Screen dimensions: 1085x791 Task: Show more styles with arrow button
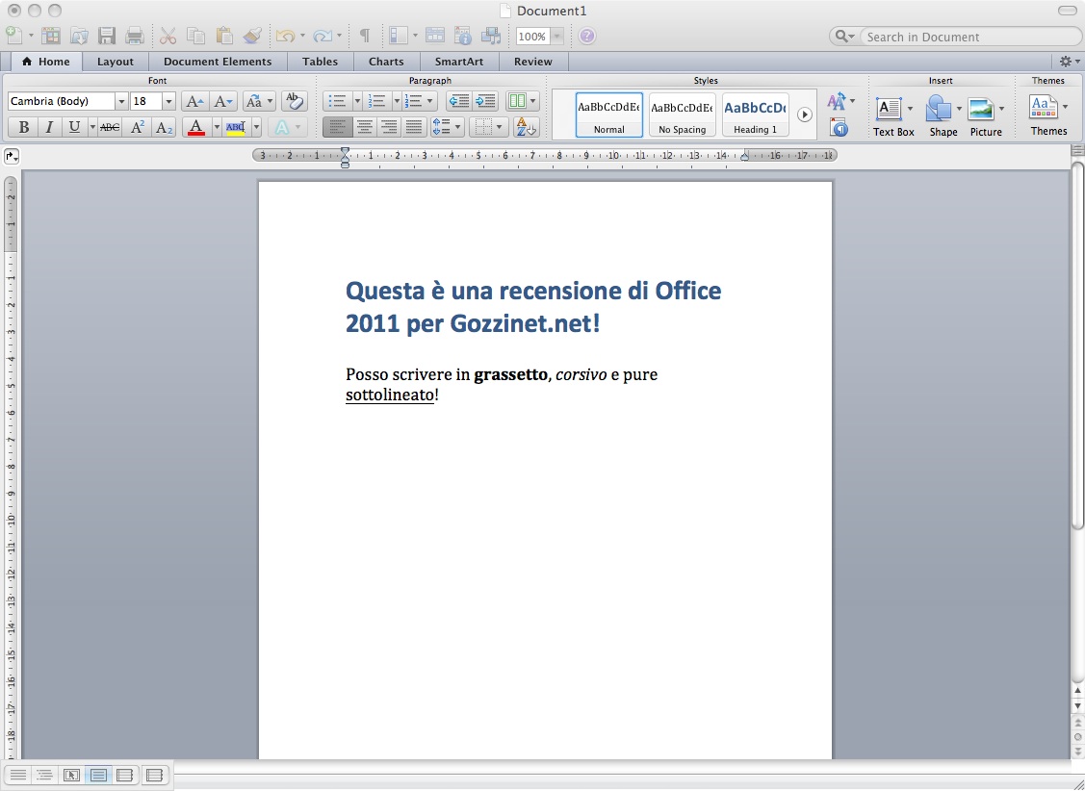(804, 115)
